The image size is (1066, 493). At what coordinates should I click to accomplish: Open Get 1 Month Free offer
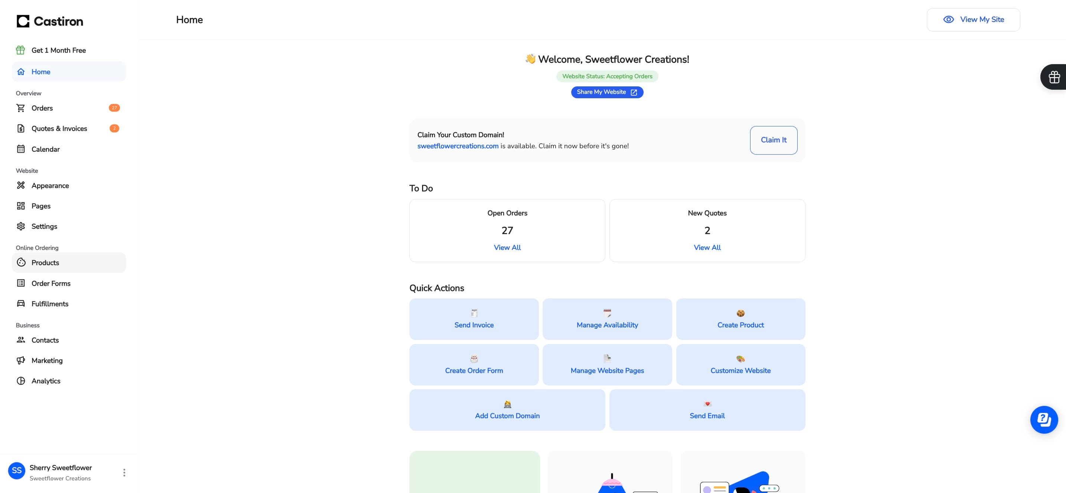click(69, 50)
